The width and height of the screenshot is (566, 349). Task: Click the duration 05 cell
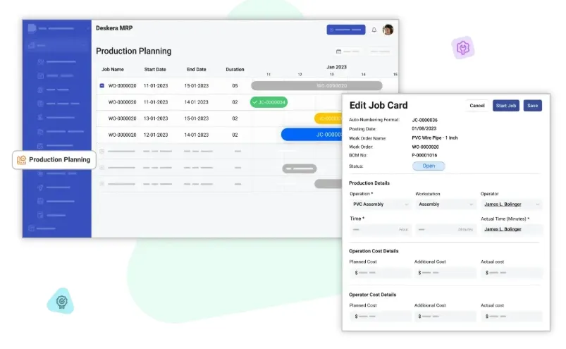click(x=235, y=85)
